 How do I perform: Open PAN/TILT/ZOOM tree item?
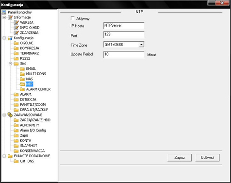click(33, 105)
